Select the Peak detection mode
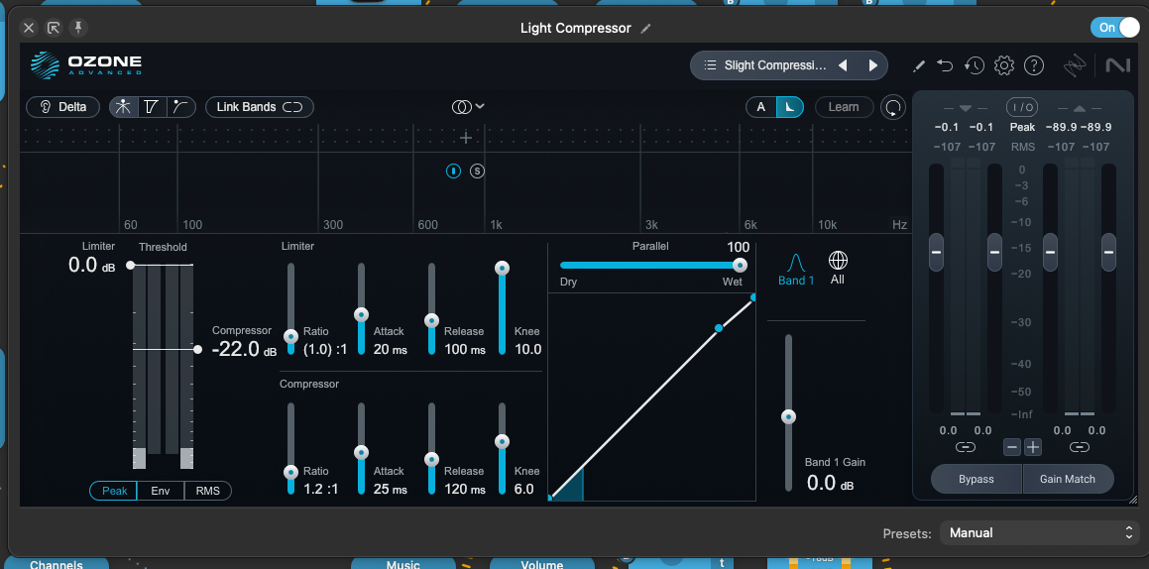The width and height of the screenshot is (1149, 569). tap(114, 491)
